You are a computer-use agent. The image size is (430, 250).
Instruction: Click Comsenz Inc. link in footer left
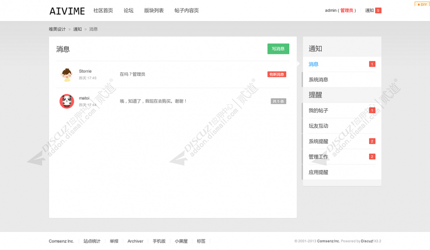(61, 241)
